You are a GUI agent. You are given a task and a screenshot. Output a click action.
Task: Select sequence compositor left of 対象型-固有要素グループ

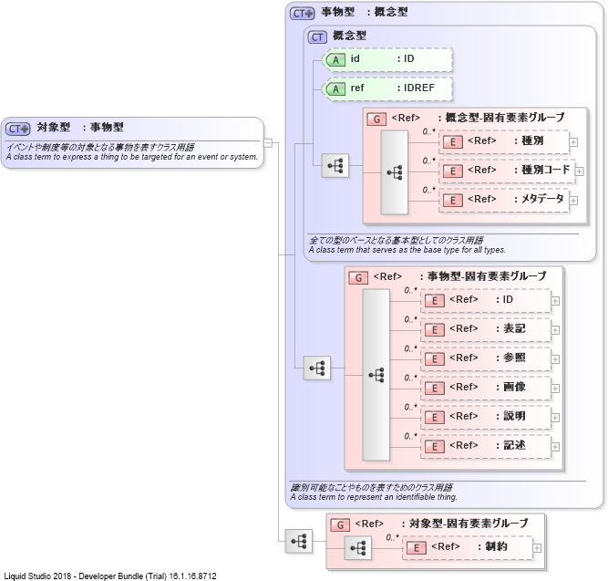[299, 541]
